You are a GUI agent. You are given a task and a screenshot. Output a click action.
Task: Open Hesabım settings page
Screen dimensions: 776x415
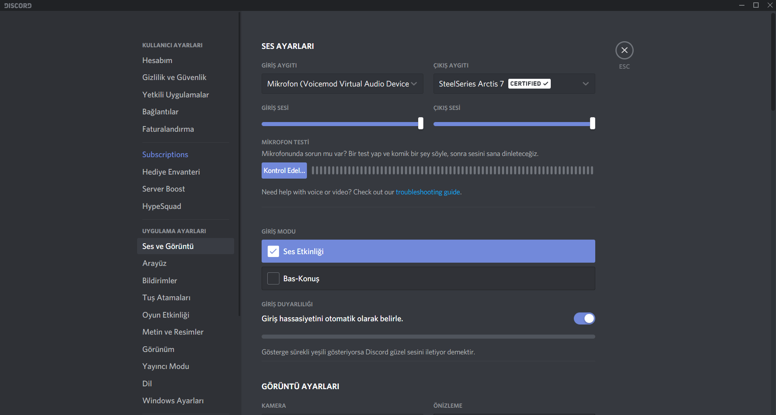point(157,60)
